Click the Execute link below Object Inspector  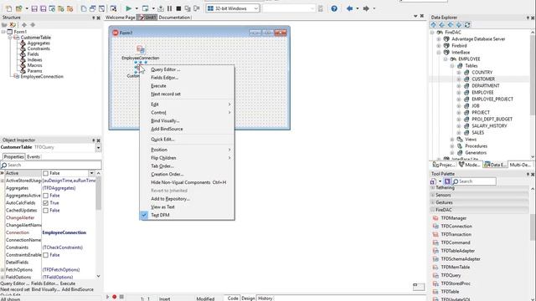click(68, 283)
